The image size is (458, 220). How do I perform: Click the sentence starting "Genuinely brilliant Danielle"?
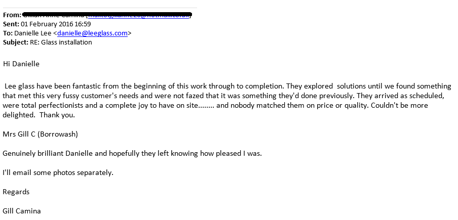(x=132, y=153)
